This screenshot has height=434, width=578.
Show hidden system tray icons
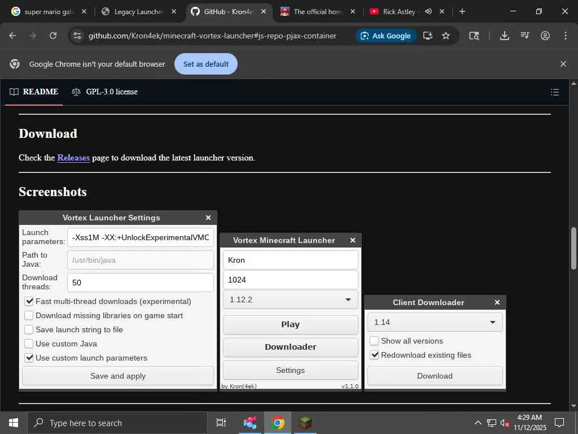478,423
